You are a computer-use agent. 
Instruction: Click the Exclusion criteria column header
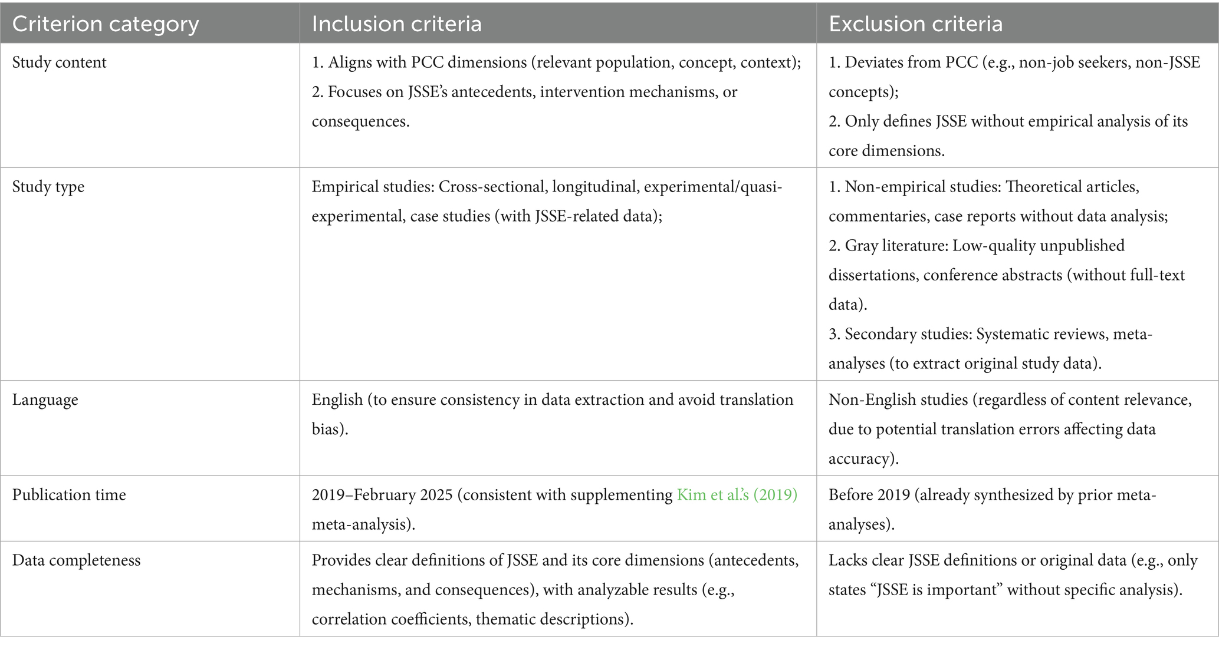tap(915, 24)
